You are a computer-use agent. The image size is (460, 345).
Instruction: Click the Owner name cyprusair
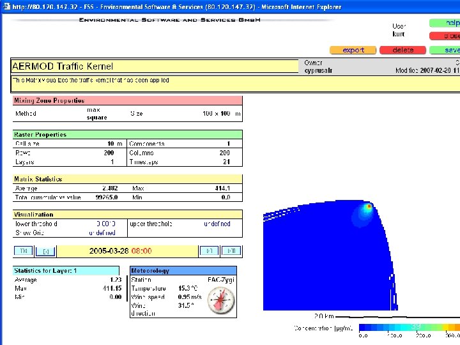point(318,71)
